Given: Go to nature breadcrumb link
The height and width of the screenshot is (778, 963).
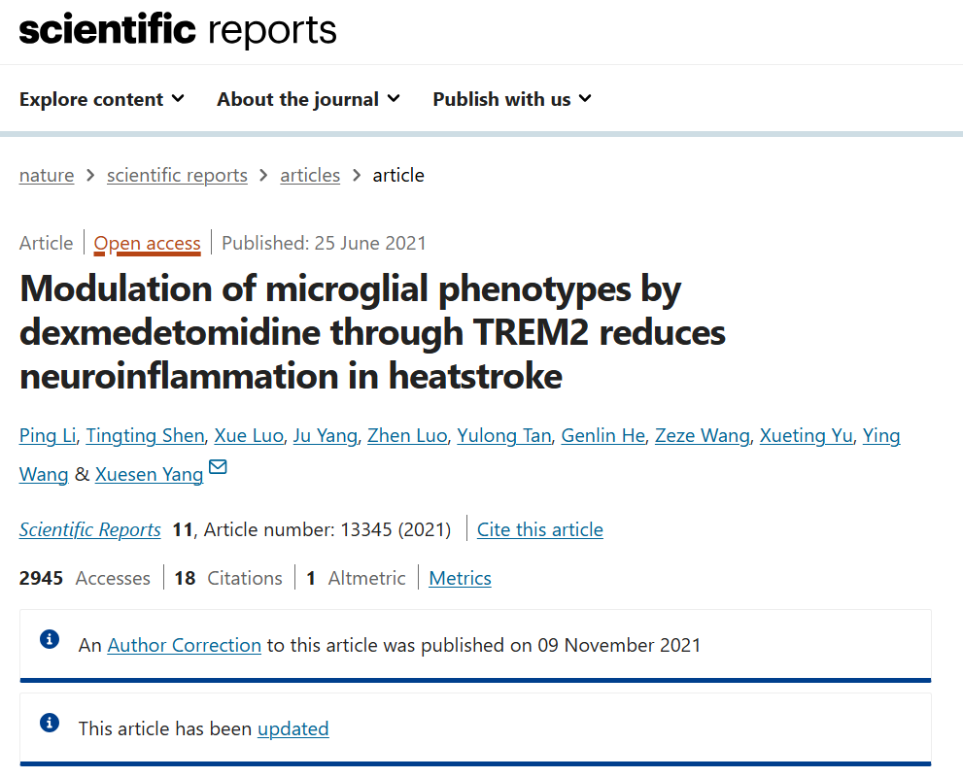Looking at the screenshot, I should [x=47, y=176].
